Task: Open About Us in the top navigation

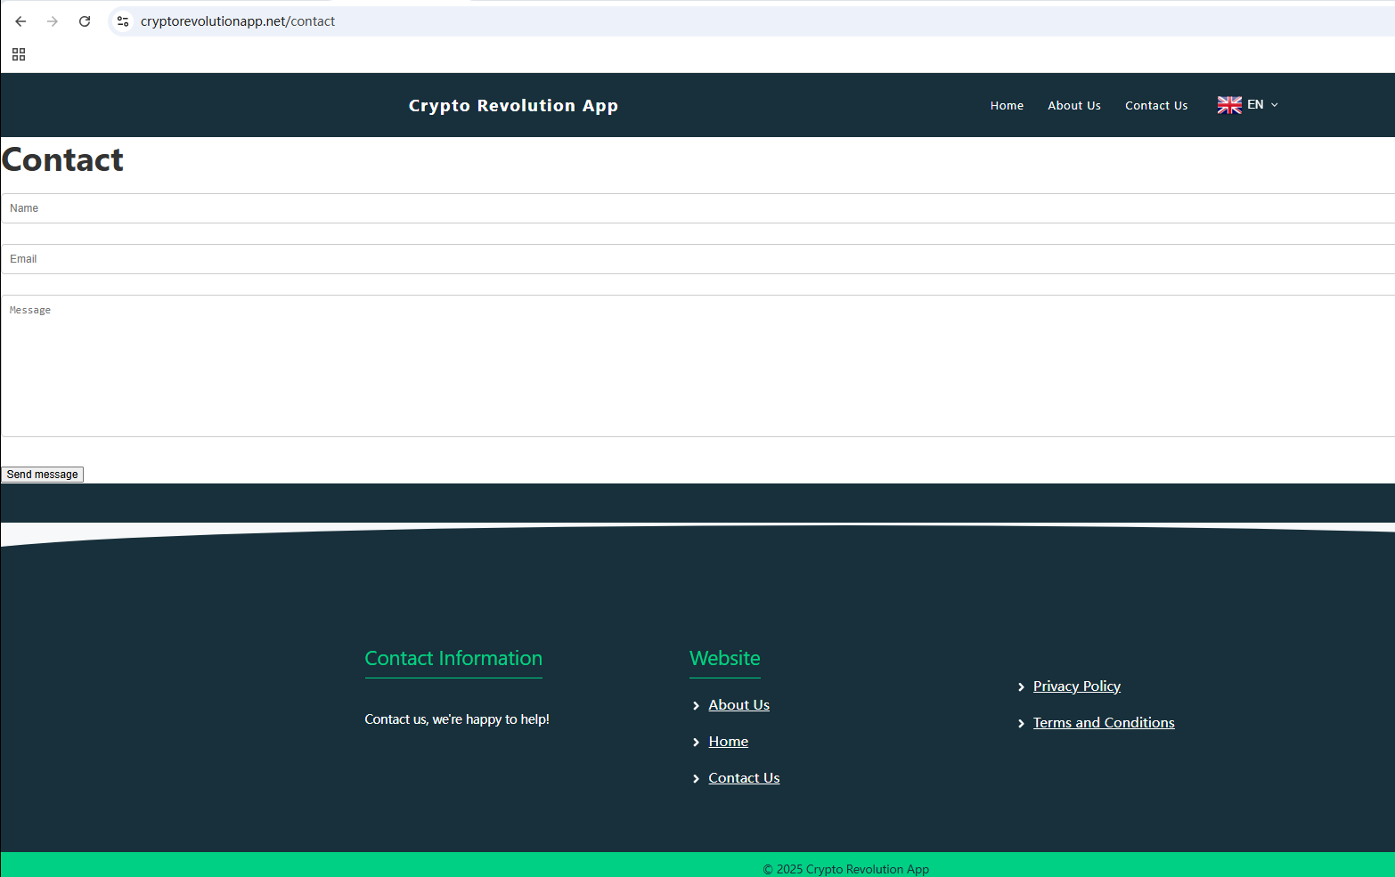Action: click(x=1073, y=105)
